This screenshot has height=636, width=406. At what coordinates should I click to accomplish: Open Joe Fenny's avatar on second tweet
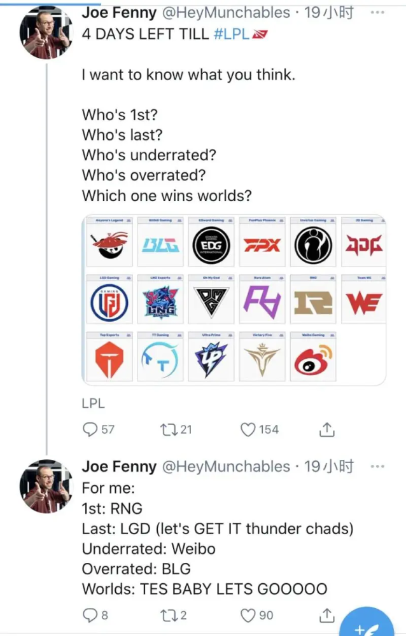(45, 487)
